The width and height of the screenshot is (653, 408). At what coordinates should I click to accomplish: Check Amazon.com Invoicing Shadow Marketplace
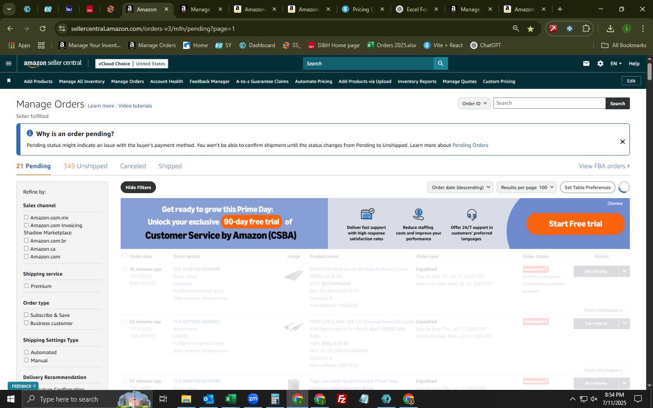pos(26,225)
